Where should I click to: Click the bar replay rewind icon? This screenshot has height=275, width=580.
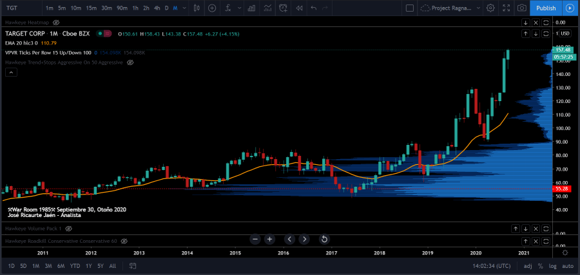pyautogui.click(x=299, y=8)
